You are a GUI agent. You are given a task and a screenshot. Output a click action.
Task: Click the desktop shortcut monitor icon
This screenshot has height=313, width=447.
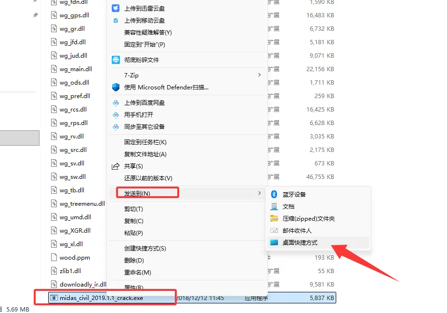pyautogui.click(x=274, y=242)
